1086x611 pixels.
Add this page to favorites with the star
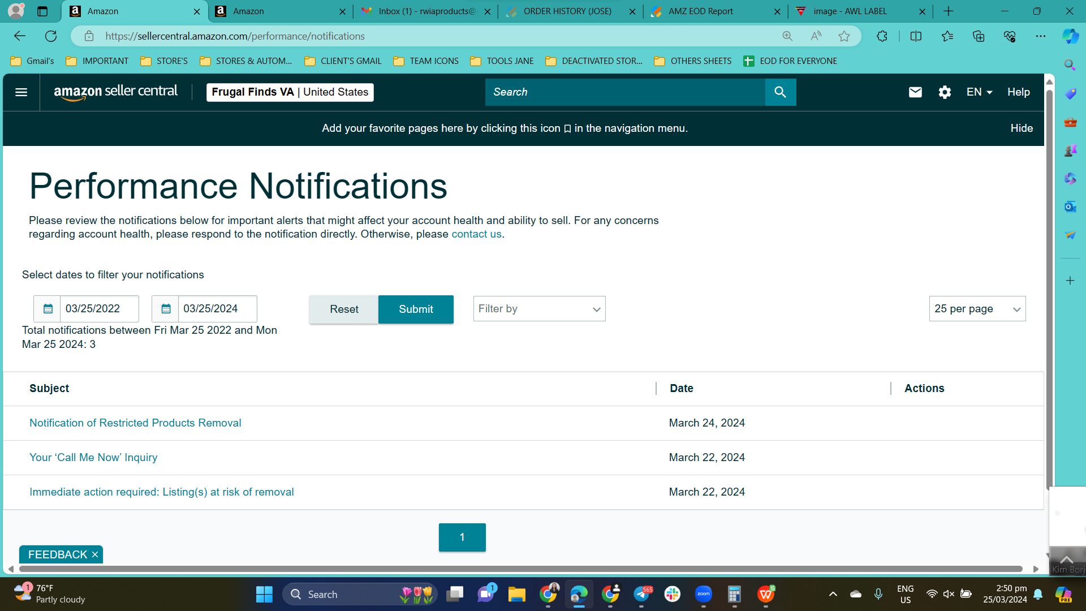844,36
